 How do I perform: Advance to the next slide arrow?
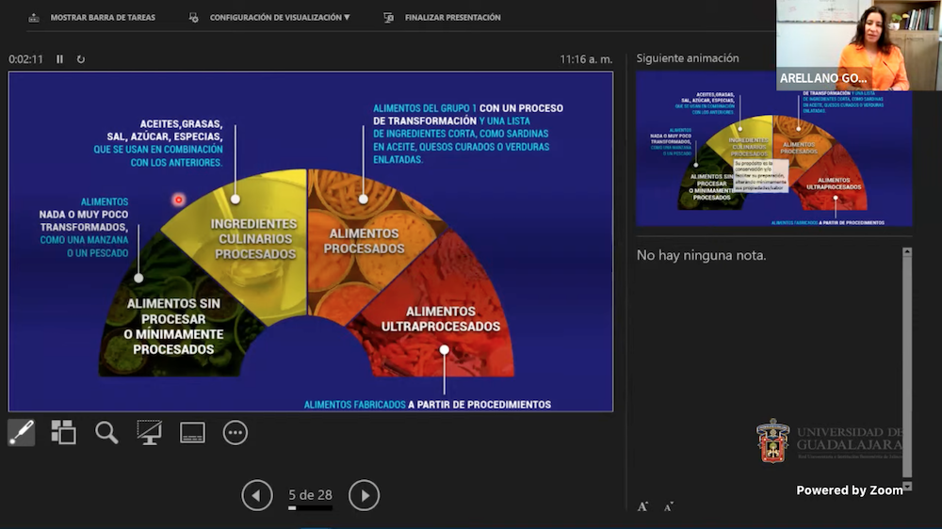pyautogui.click(x=364, y=495)
